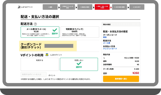Click the 送料 ¥130 value
The width and height of the screenshot is (161, 95).
(x=137, y=61)
